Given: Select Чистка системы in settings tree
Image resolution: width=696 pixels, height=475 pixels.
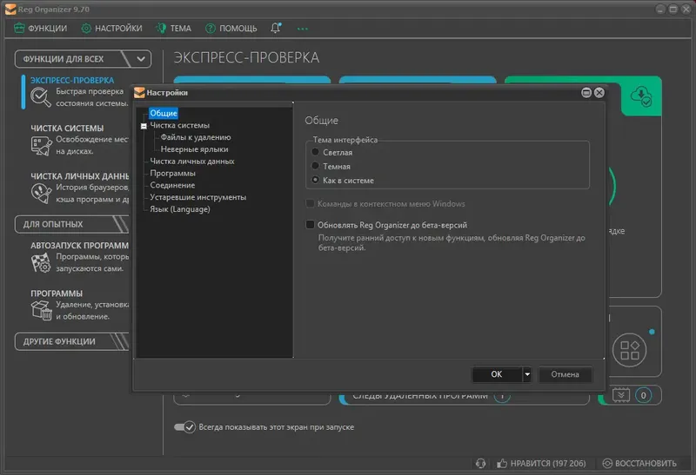Looking at the screenshot, I should point(180,125).
